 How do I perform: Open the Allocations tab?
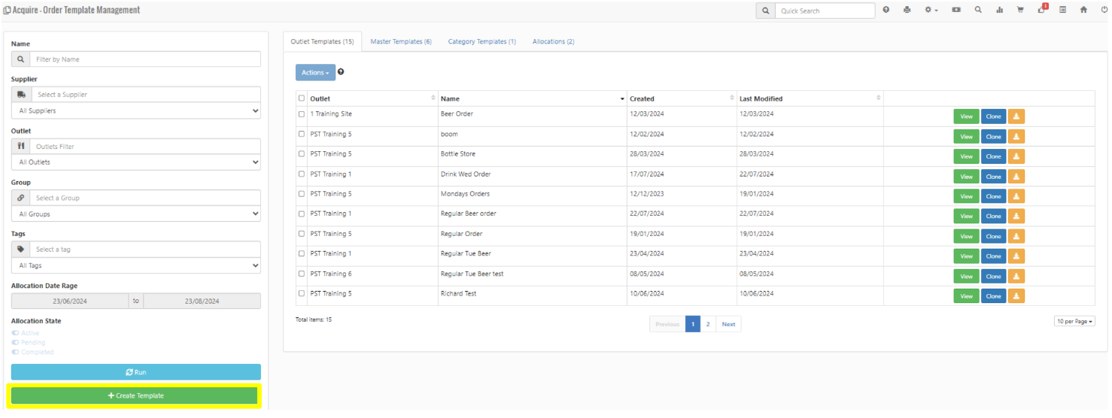553,41
